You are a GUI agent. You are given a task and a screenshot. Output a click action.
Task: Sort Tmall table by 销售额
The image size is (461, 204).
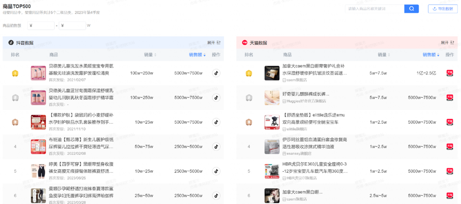(431, 55)
